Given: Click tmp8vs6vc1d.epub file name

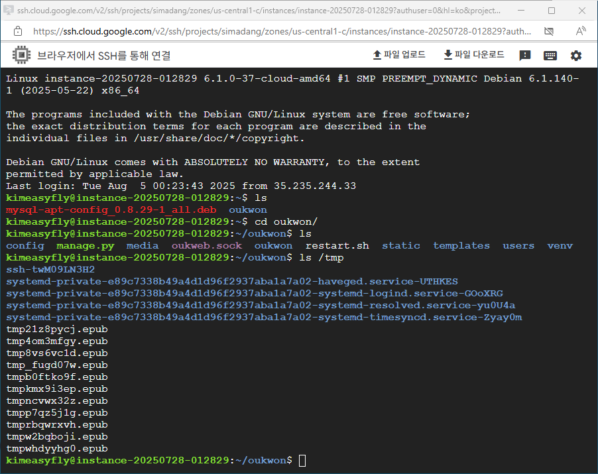Looking at the screenshot, I should (57, 353).
